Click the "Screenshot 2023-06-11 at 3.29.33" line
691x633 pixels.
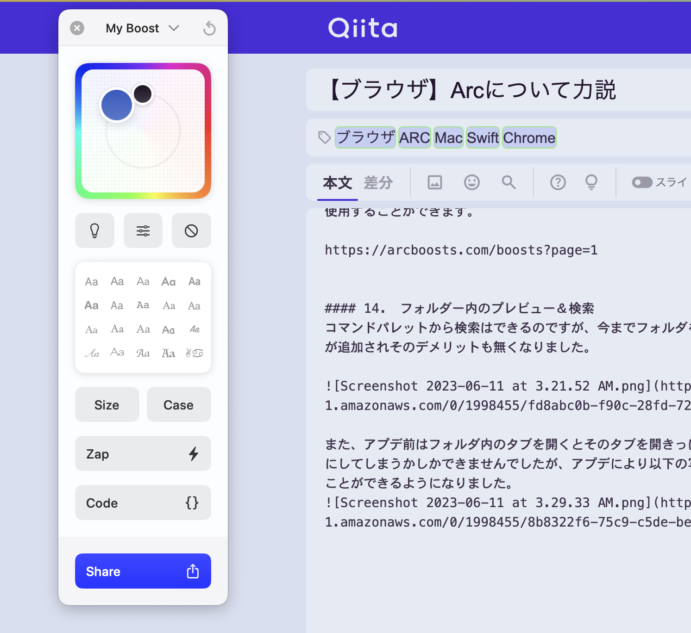(508, 503)
